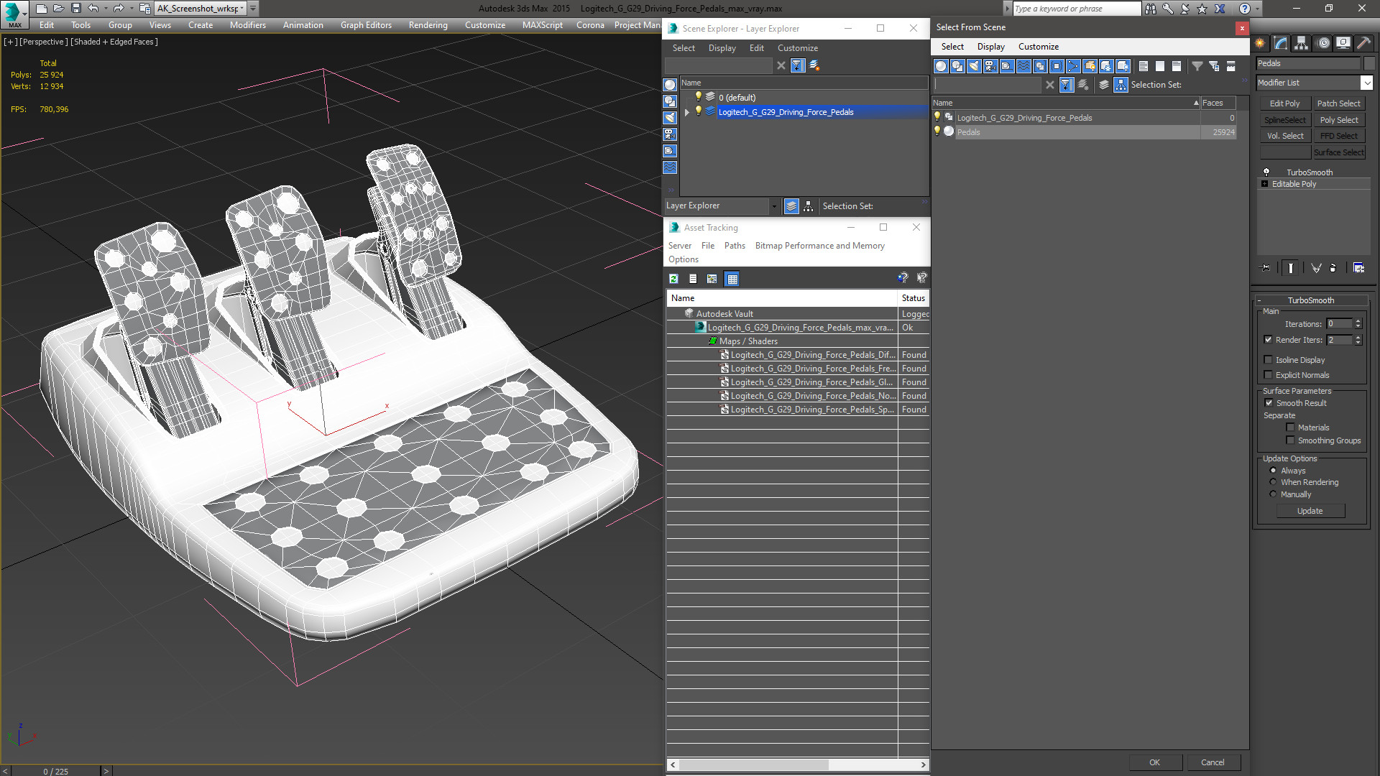Expand Editable Poly sub-objects
The height and width of the screenshot is (776, 1380).
pos(1265,184)
